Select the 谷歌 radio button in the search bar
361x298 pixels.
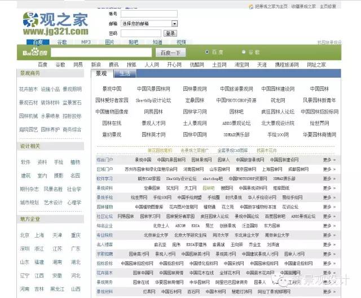(243, 52)
